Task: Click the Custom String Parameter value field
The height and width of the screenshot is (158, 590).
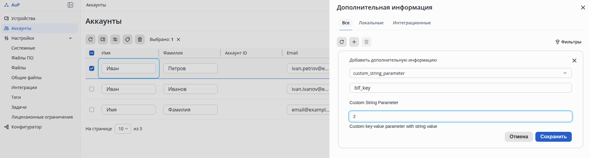Action: [461, 116]
